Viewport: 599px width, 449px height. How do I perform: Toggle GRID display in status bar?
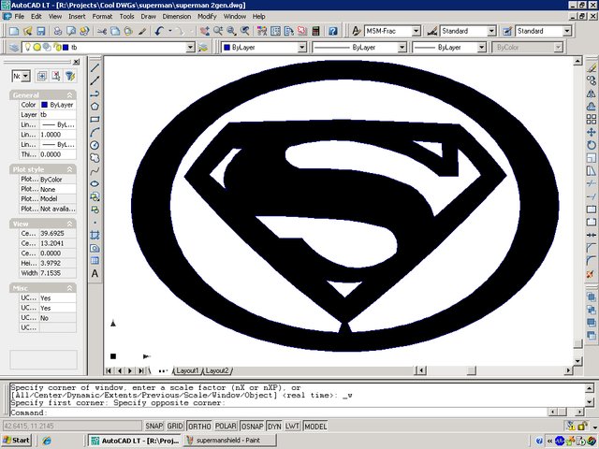175,426
